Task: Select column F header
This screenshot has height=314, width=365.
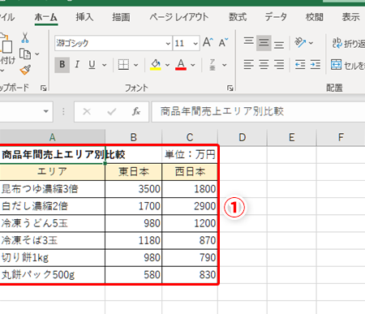Action: [341, 137]
